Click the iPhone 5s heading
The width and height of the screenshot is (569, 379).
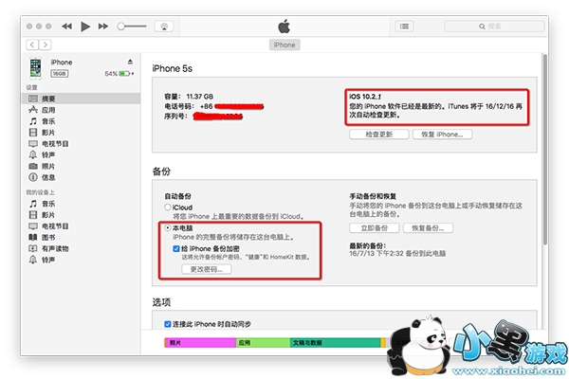click(172, 68)
